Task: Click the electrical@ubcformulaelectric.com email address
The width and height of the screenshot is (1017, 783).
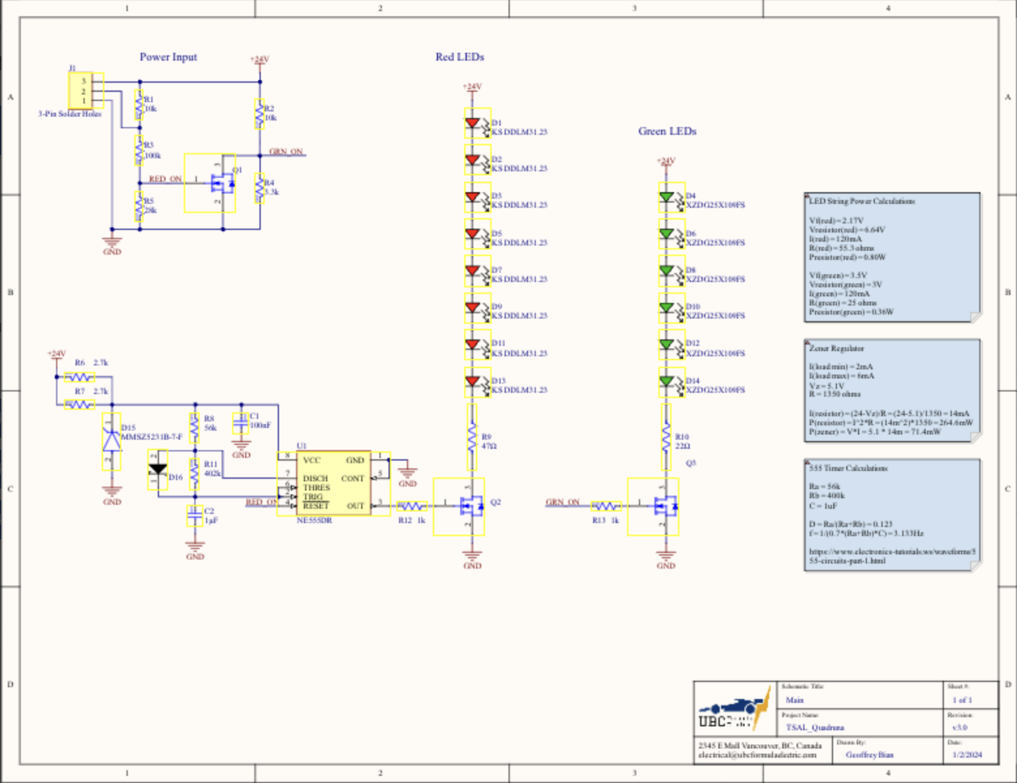Action: click(757, 755)
